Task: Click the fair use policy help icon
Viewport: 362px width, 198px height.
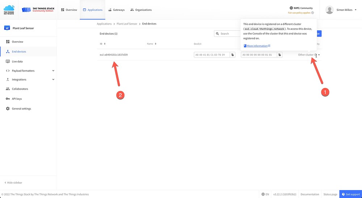Action: tap(313, 13)
